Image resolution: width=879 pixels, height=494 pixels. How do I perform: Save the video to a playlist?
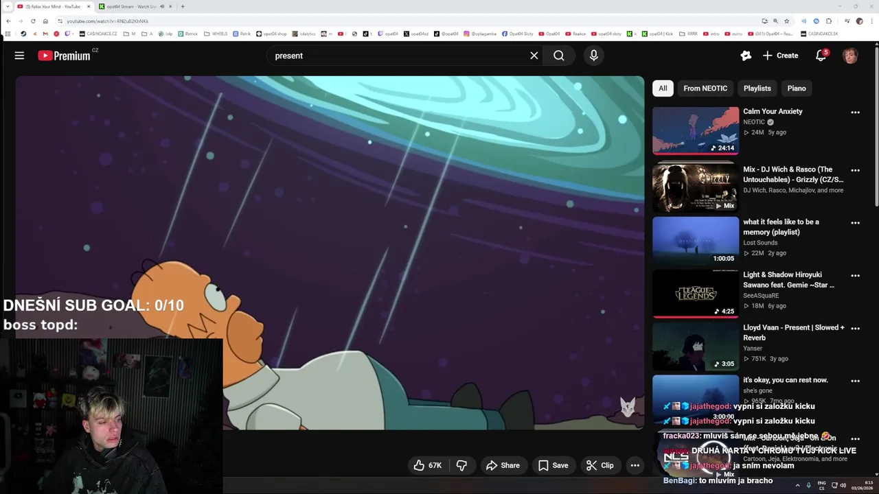(x=553, y=465)
